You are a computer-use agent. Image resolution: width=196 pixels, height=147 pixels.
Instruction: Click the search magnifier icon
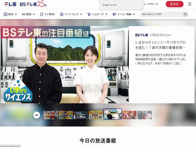pyautogui.click(x=185, y=14)
